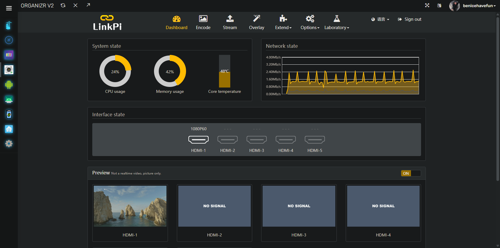
Task: Open the gear settings sidebar icon
Action: click(x=9, y=144)
